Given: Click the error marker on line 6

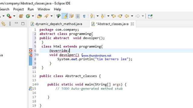Looking at the screenshot, I should point(30,50).
